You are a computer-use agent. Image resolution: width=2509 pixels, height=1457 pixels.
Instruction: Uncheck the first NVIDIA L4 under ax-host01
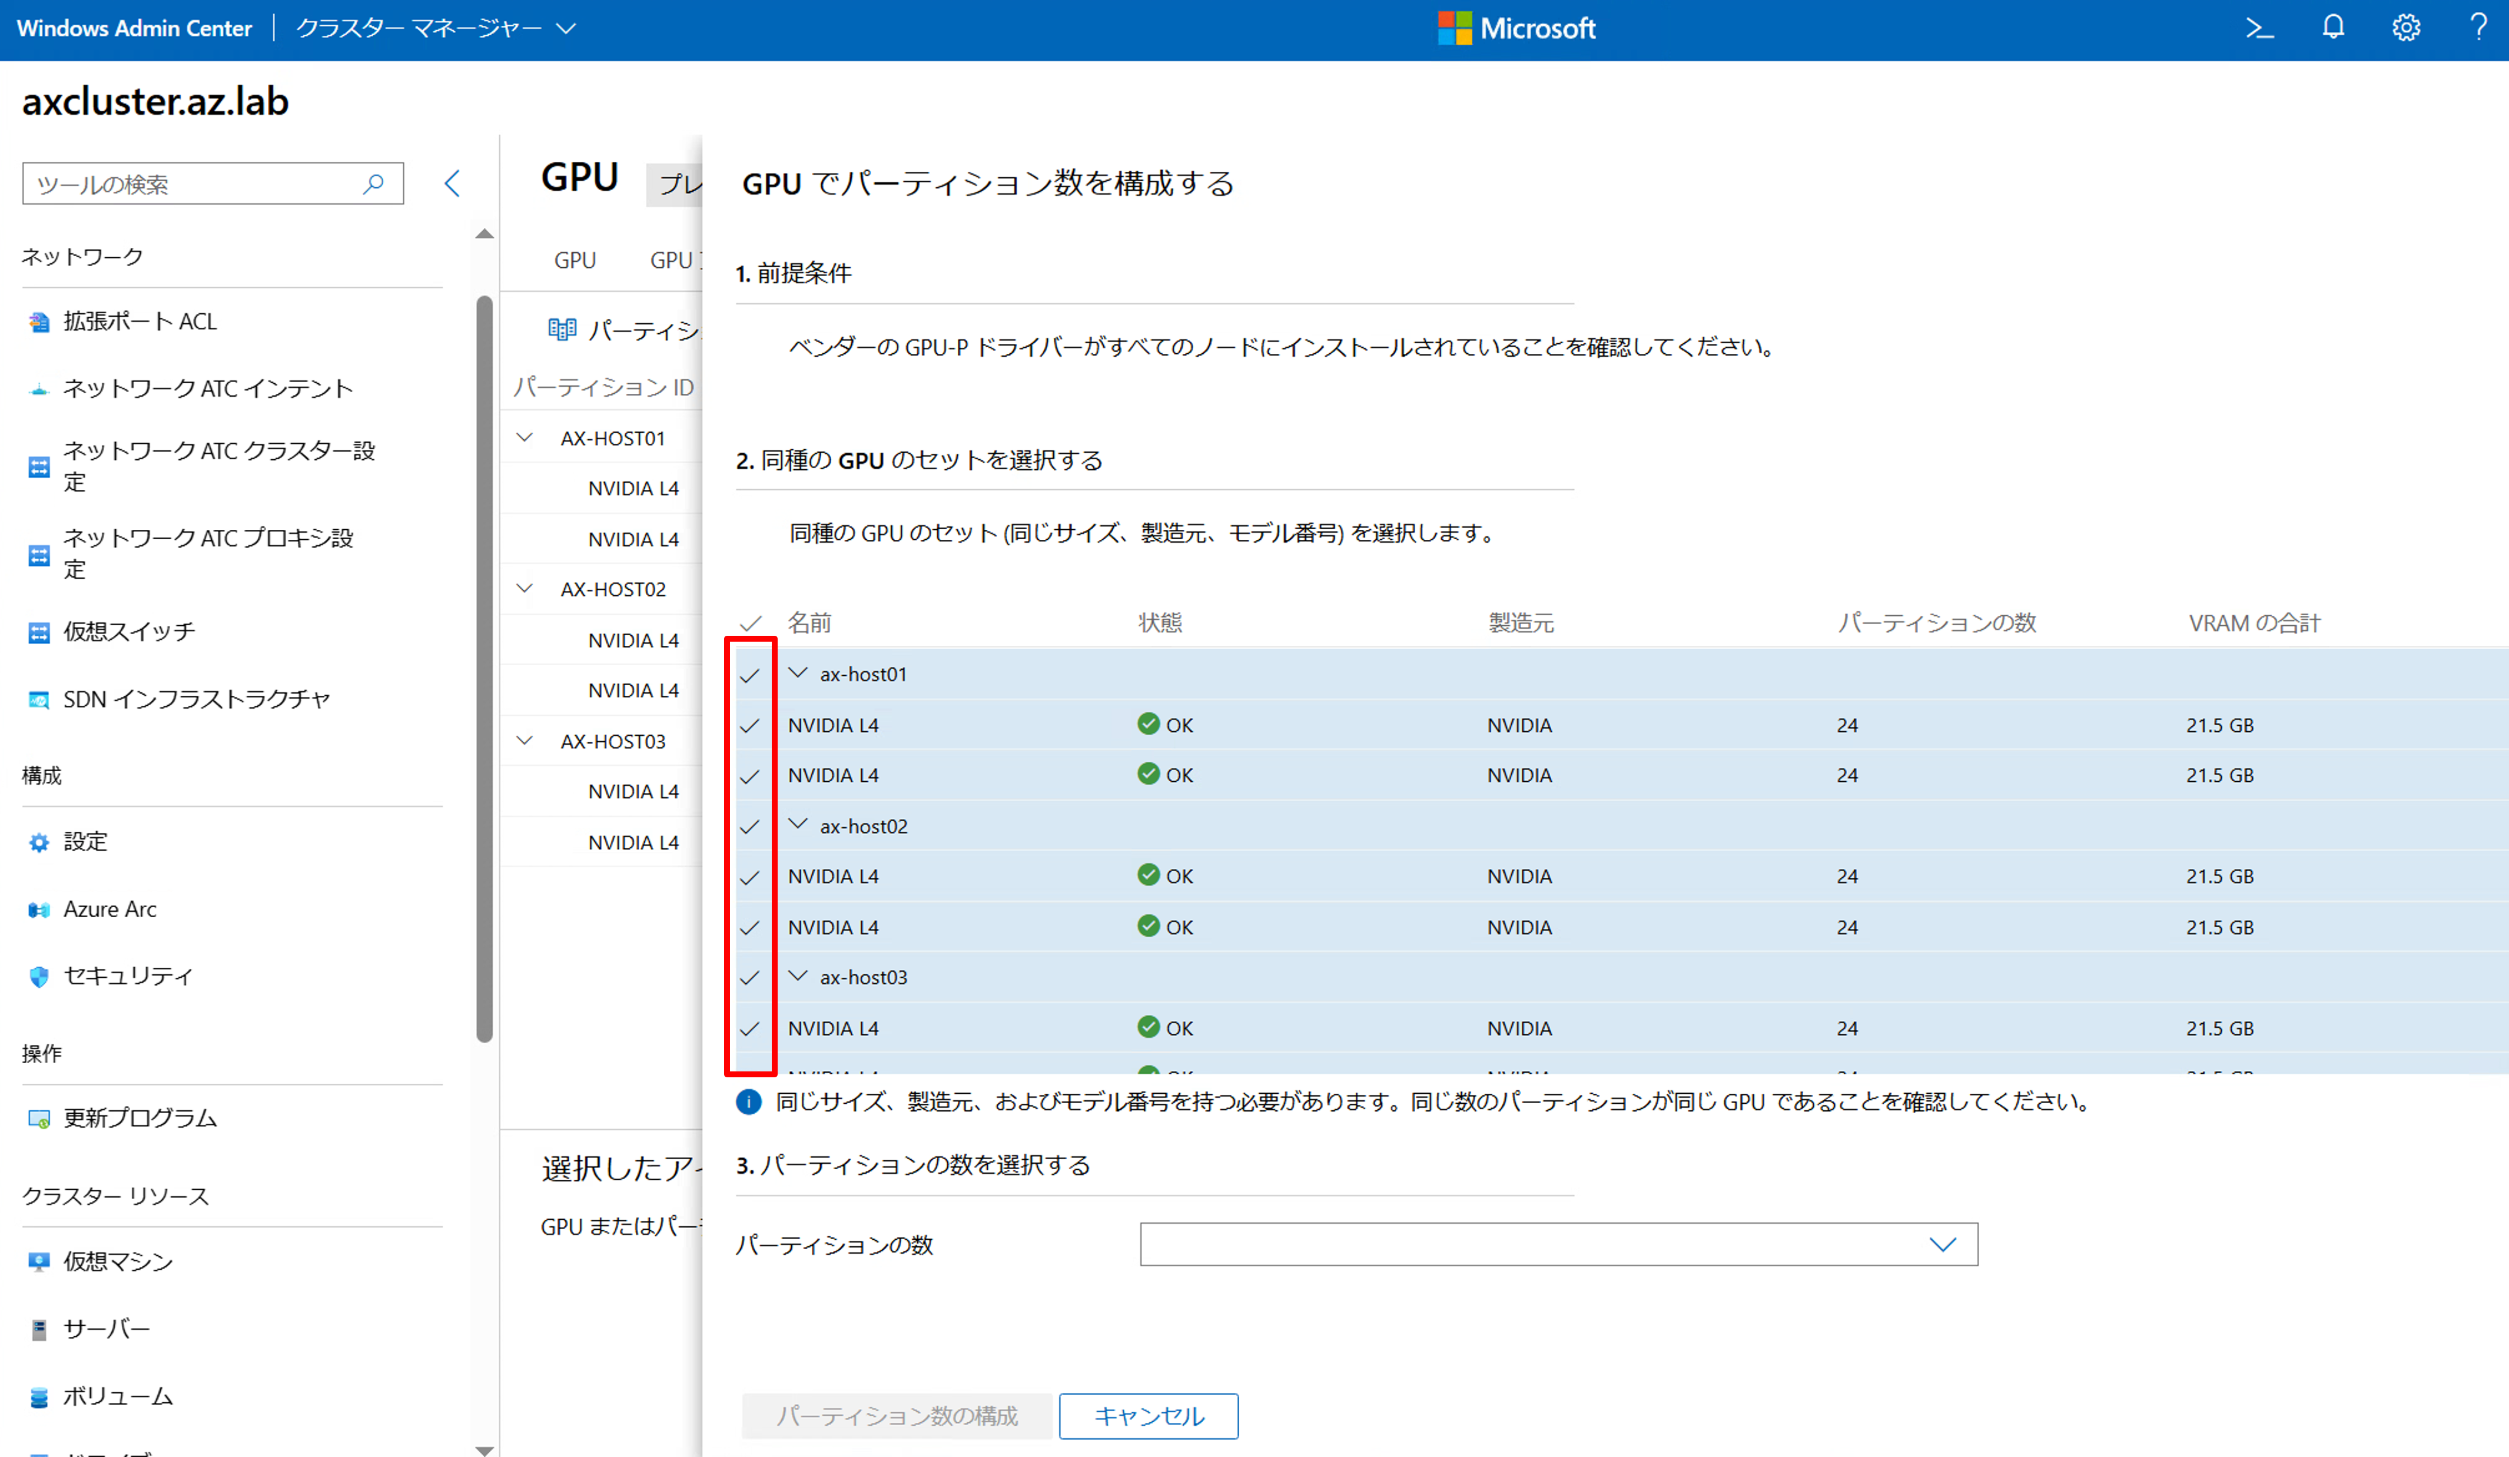click(x=750, y=725)
